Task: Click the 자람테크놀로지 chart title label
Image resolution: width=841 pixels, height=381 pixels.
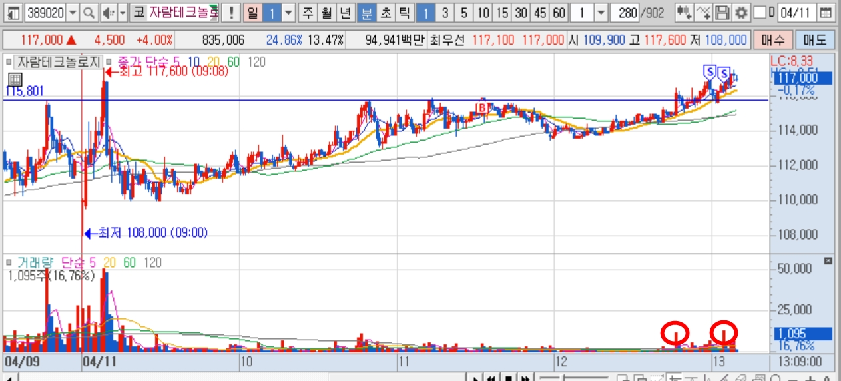Action: (x=58, y=62)
